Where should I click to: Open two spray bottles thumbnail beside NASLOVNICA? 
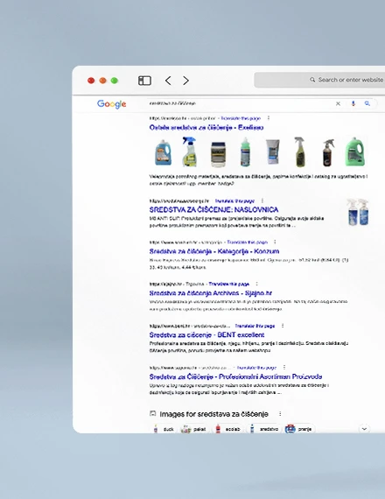(358, 212)
